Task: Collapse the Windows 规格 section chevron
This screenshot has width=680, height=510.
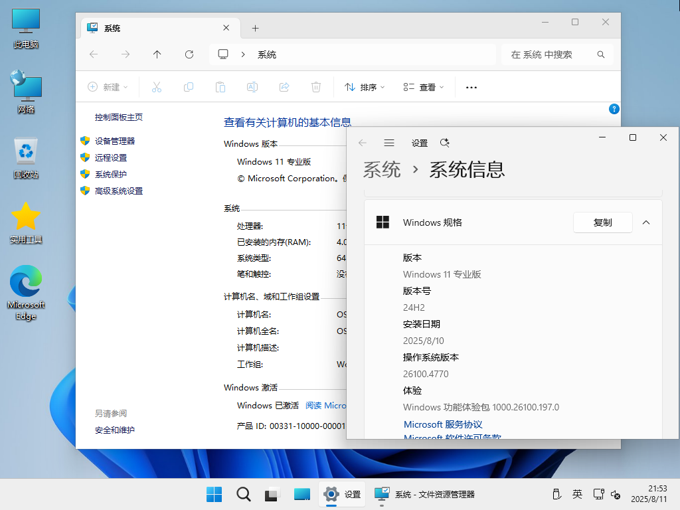Action: pos(645,222)
